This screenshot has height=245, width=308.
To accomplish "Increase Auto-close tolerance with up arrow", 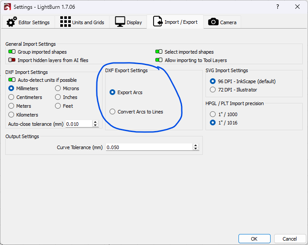I will pyautogui.click(x=95, y=122).
